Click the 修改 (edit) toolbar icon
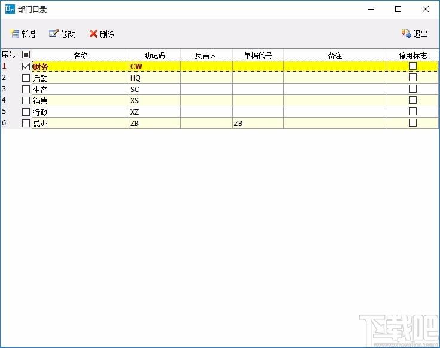 point(54,33)
